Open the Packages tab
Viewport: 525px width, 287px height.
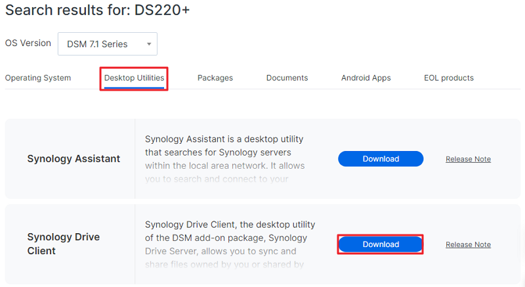point(215,77)
